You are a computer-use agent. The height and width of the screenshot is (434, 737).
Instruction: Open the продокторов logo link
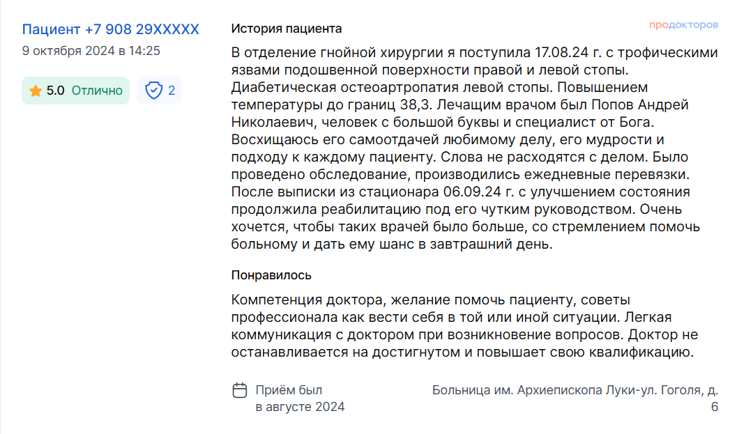pyautogui.click(x=683, y=24)
